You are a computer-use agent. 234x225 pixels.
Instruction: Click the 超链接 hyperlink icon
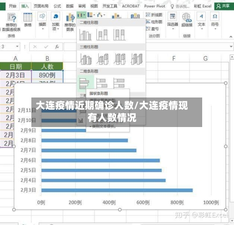coord(187,20)
